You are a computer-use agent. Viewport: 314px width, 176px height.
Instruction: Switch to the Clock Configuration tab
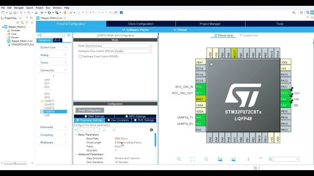(x=141, y=24)
